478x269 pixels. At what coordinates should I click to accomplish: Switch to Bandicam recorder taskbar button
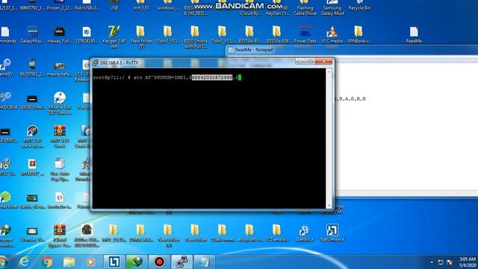tap(159, 262)
